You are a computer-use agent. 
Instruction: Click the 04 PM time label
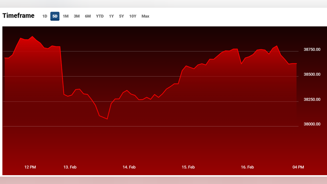tap(298, 167)
